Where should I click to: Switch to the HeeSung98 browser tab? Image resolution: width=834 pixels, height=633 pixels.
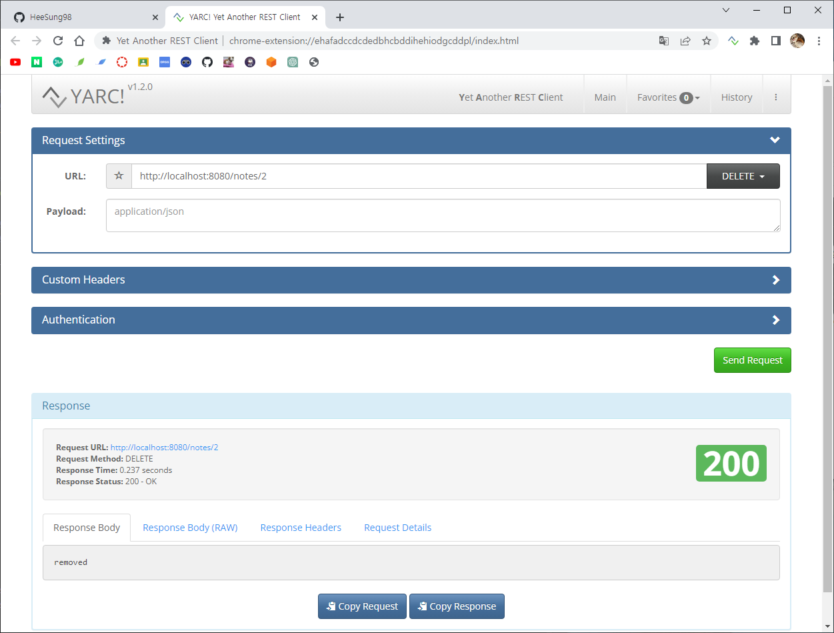(x=87, y=17)
